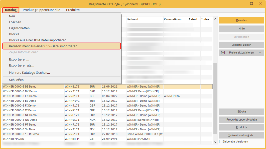
Task: Maximize the Registrierte Kataloge window
Action: pos(251,4)
